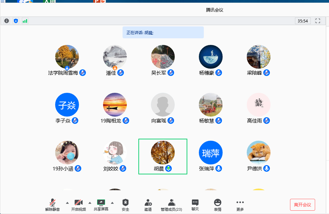Select 梁陪峰's avatar

[259, 57]
